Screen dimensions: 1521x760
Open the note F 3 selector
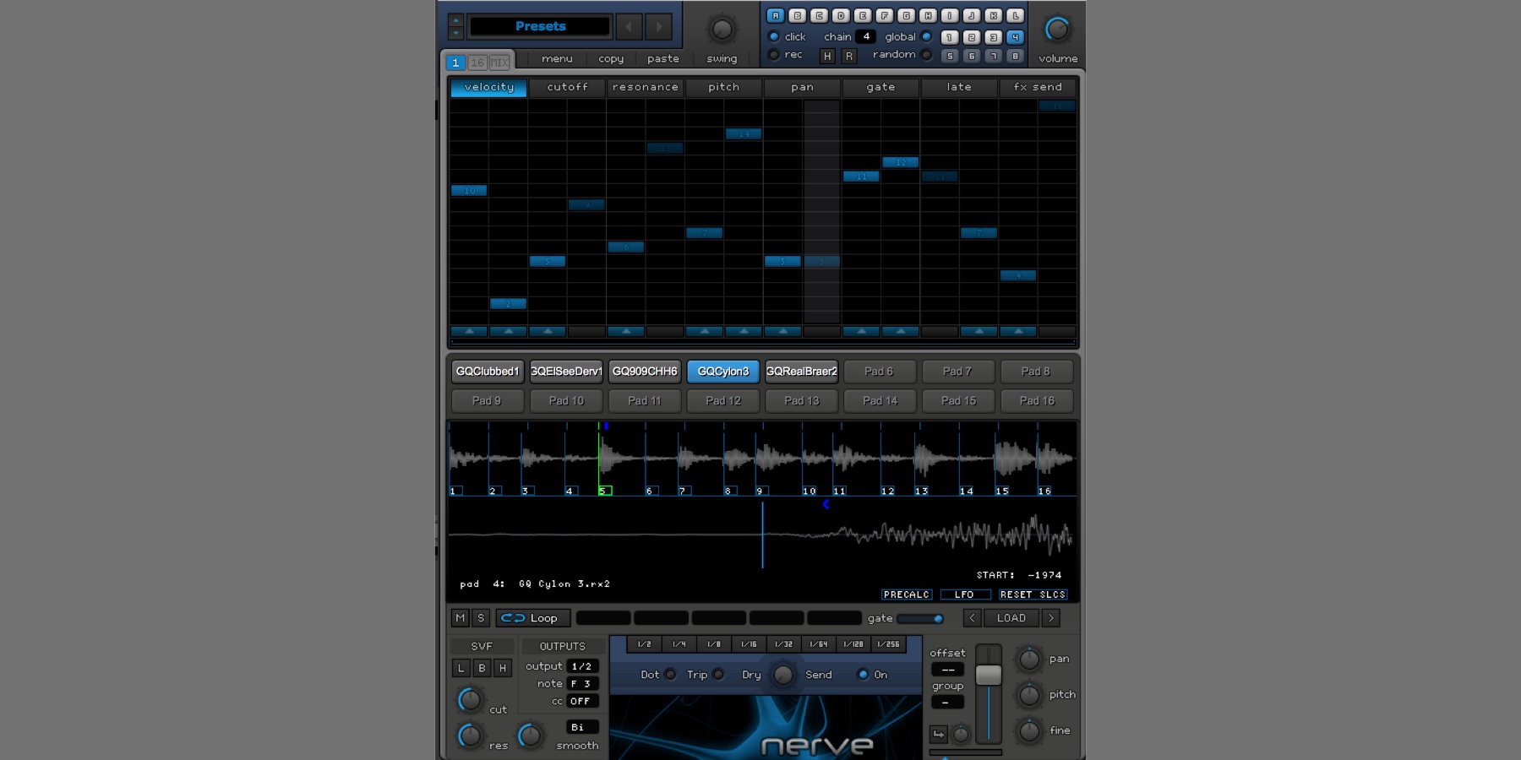[x=582, y=684]
